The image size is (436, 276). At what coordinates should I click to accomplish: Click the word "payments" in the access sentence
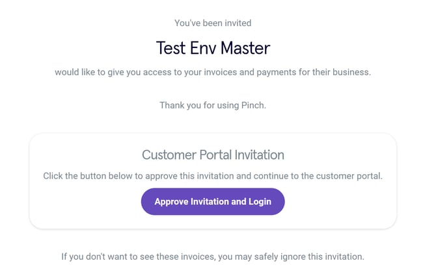point(260,72)
